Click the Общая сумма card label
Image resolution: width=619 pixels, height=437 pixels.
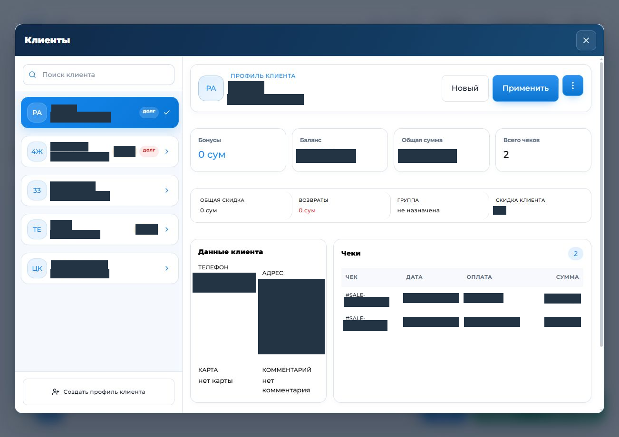coord(422,140)
